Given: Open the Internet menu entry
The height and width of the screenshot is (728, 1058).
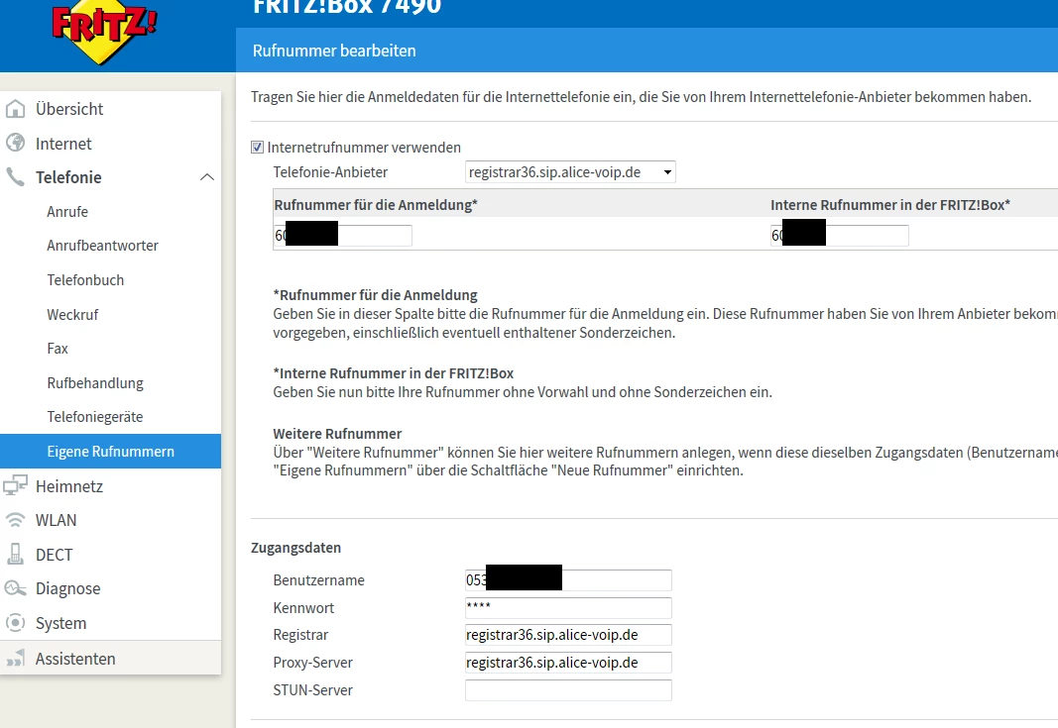Looking at the screenshot, I should pos(63,144).
